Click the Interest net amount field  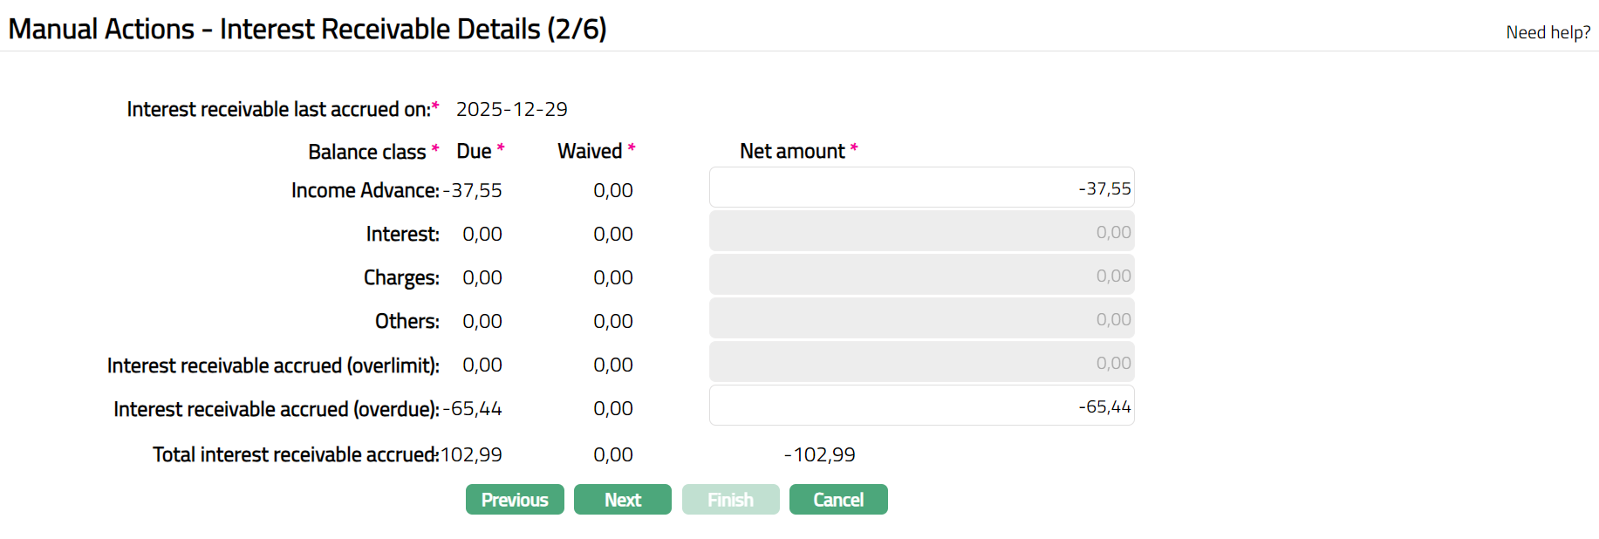coord(921,231)
